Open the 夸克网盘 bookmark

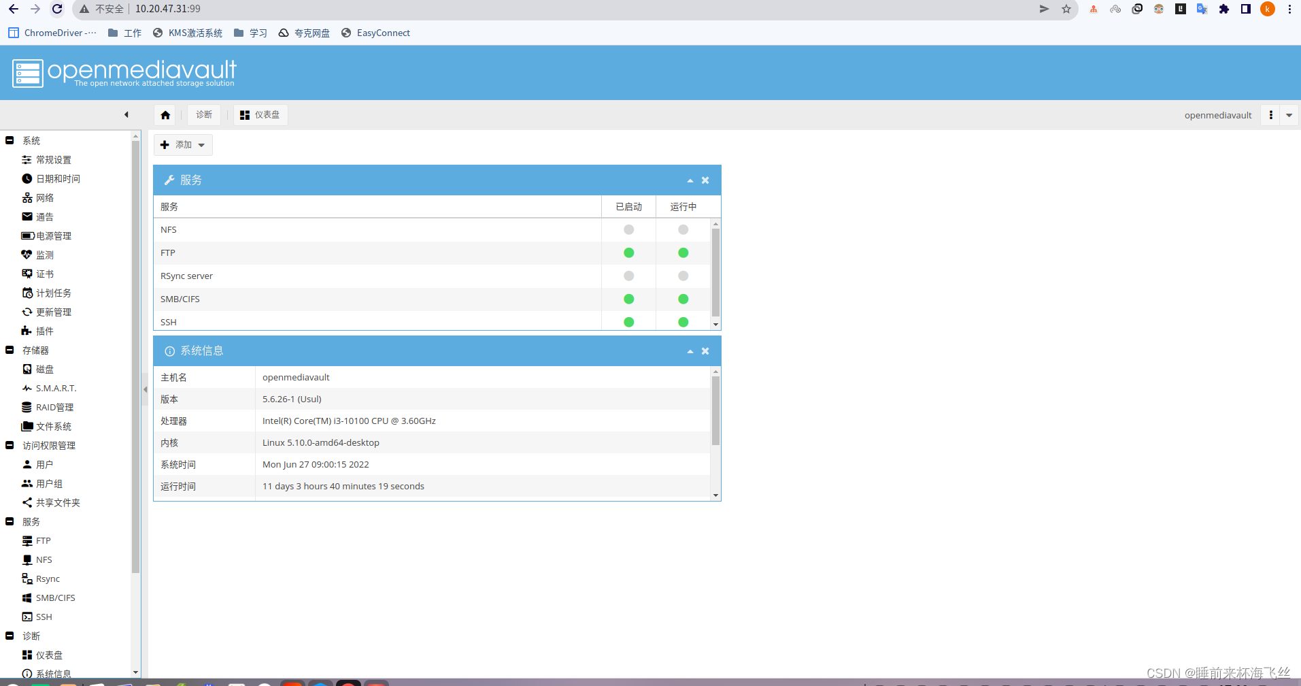pos(304,33)
